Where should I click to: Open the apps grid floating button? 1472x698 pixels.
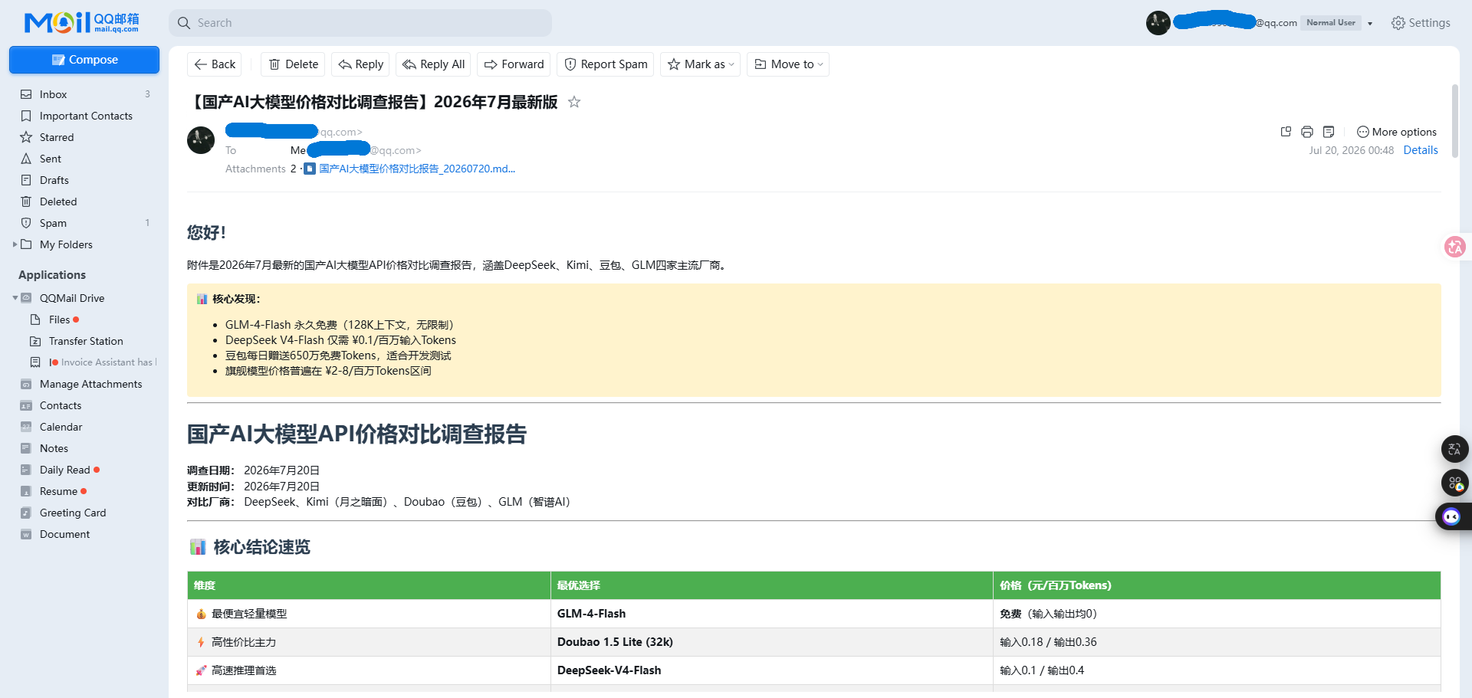coord(1454,483)
